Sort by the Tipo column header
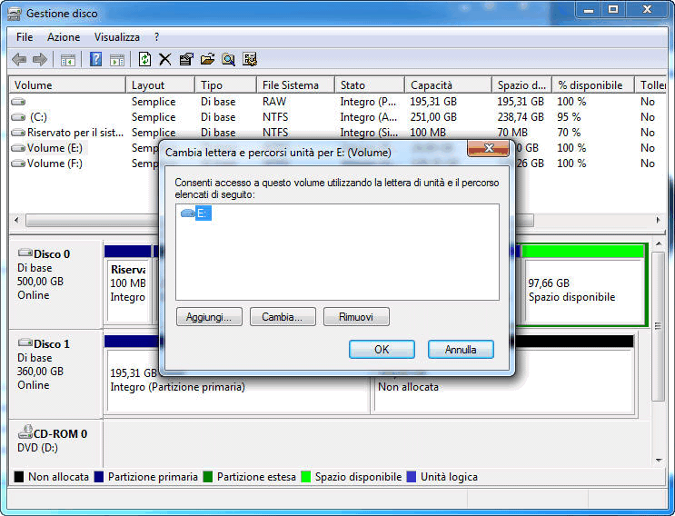 (x=225, y=85)
